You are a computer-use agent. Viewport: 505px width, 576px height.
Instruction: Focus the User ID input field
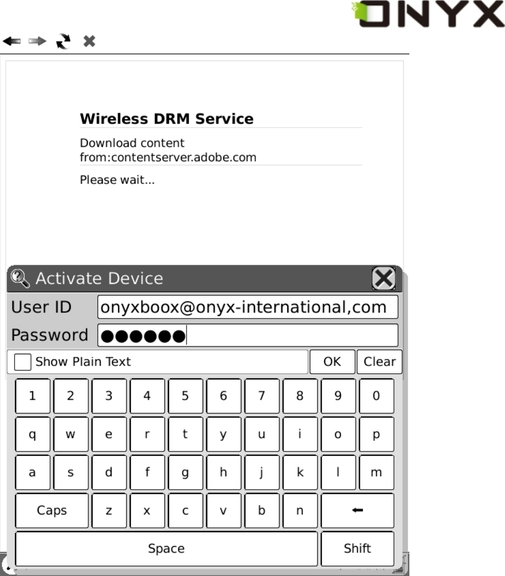(248, 307)
